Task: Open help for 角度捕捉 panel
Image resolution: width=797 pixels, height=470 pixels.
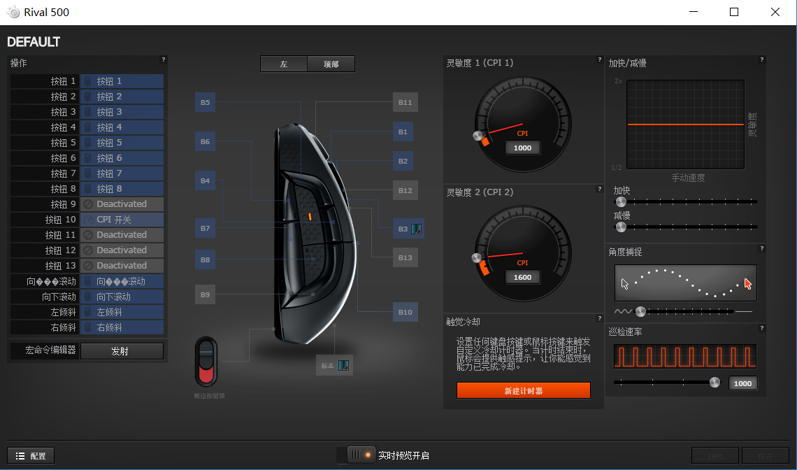Action: (x=761, y=248)
